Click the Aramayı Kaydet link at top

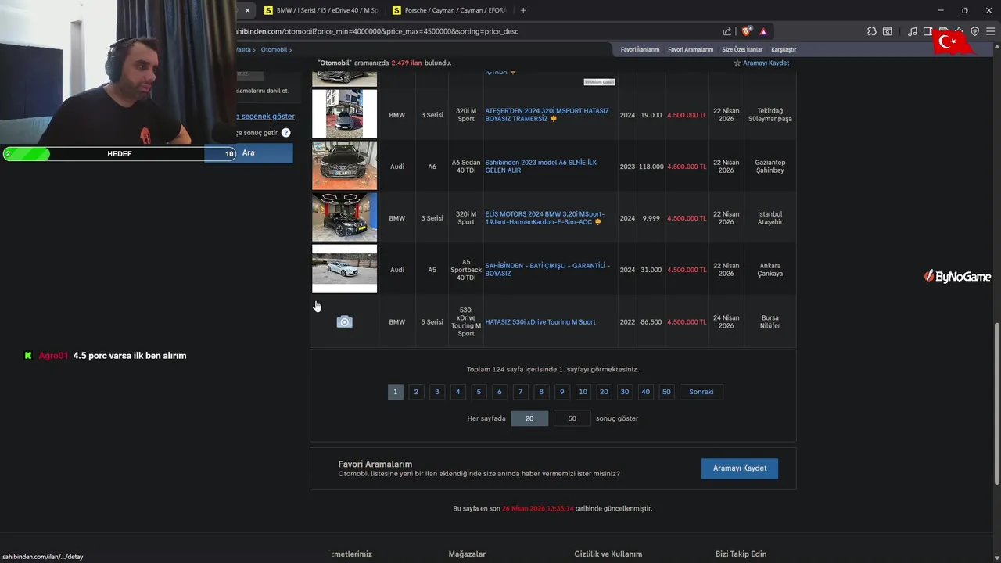[x=766, y=63]
